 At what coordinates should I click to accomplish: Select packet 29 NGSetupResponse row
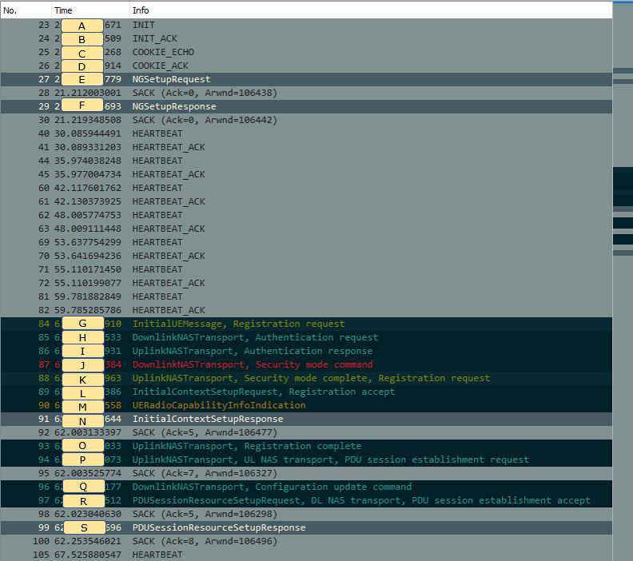[x=306, y=106]
